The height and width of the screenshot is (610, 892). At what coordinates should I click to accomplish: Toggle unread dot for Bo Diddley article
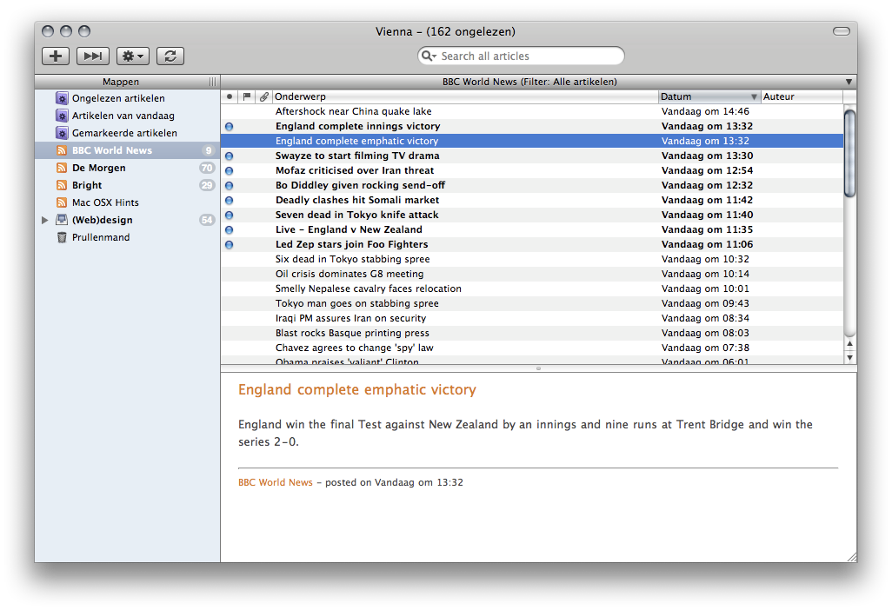point(230,185)
